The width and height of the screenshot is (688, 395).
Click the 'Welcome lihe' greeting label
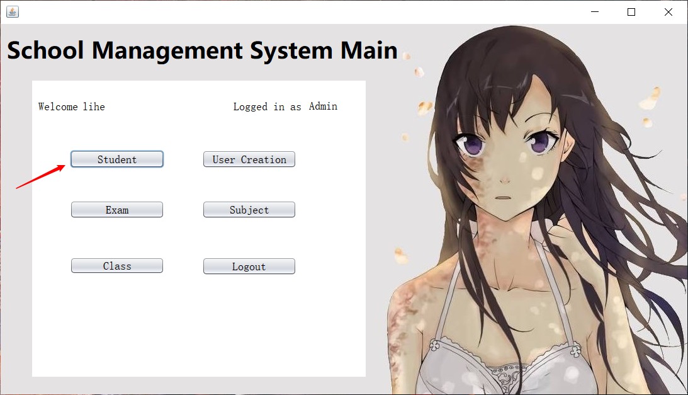coord(72,106)
